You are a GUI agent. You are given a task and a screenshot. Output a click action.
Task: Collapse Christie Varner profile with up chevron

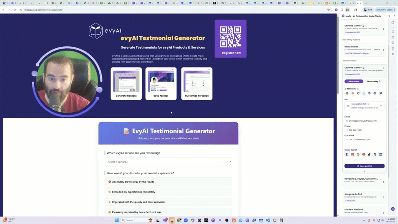tap(365, 171)
